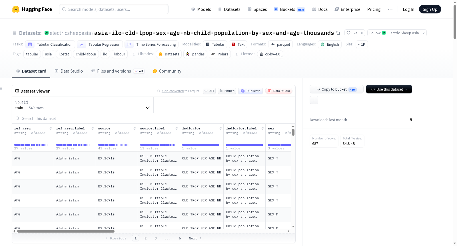Go to page 2 of results
457x246 pixels.
(x=146, y=238)
